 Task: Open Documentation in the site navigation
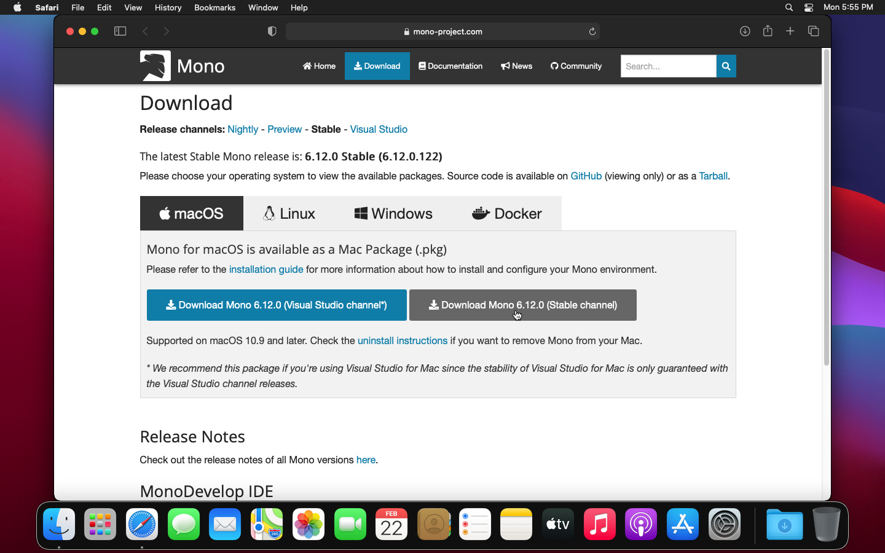[x=450, y=66]
